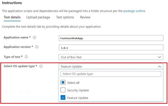Select the Test details tab
Image resolution: width=168 pixels, height=106 pixels.
(12, 17)
